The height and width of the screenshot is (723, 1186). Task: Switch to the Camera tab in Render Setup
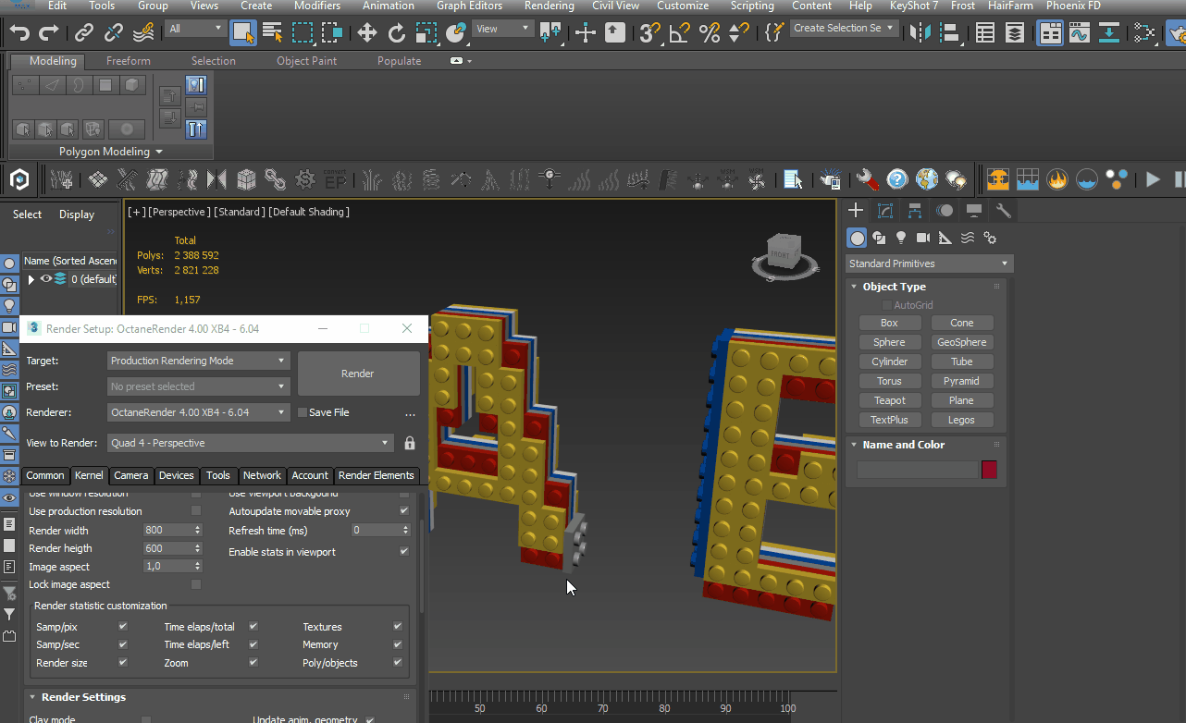pyautogui.click(x=131, y=475)
